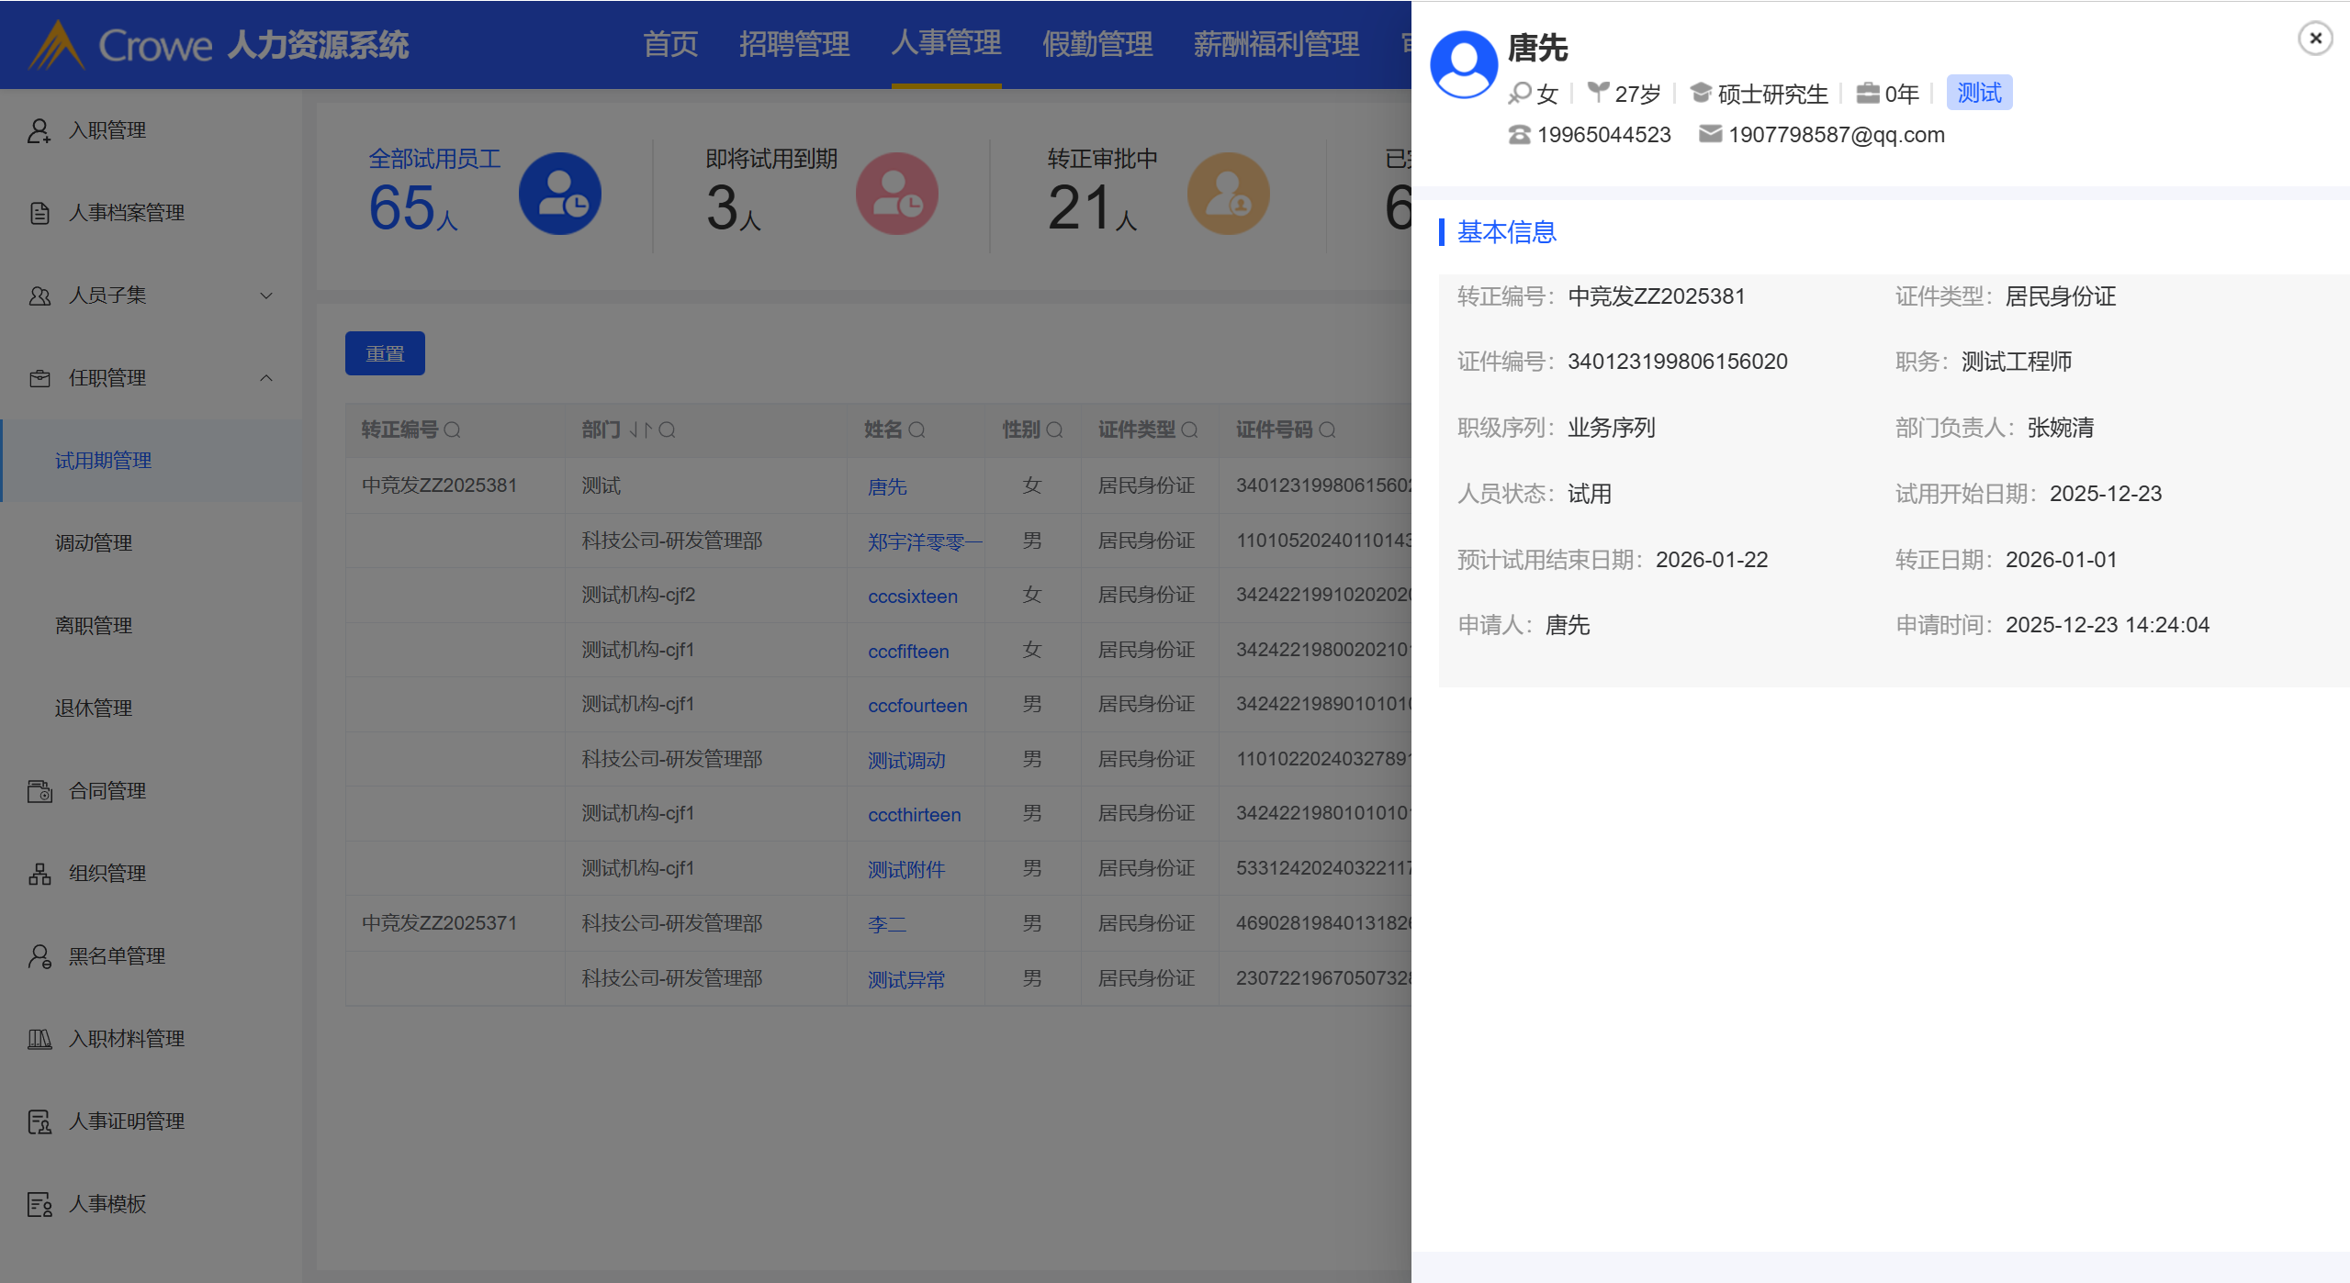Click the 全部试用员工 blue circle icon

(559, 194)
